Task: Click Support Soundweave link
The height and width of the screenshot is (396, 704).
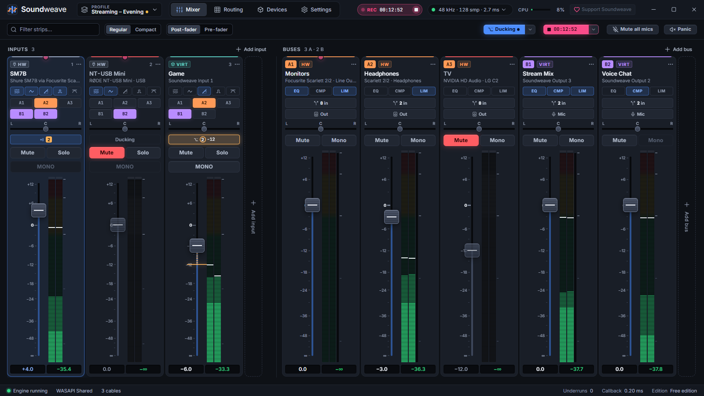Action: pos(602,10)
